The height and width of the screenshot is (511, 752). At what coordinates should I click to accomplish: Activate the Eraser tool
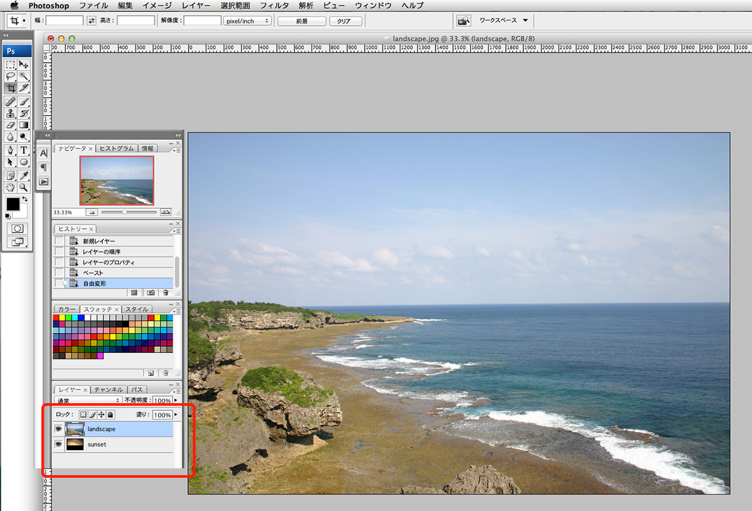(x=11, y=125)
